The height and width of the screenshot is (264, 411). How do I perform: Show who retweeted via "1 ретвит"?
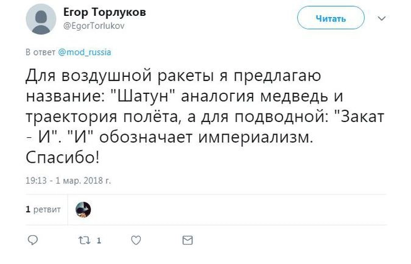pyautogui.click(x=43, y=210)
